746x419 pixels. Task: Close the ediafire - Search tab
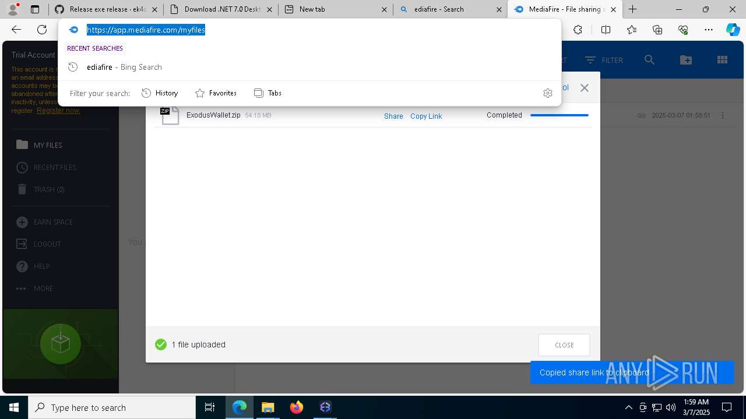point(499,9)
